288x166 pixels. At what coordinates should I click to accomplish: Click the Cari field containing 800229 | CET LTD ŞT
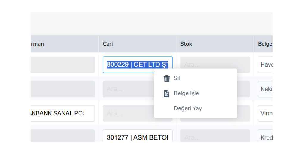click(137, 65)
